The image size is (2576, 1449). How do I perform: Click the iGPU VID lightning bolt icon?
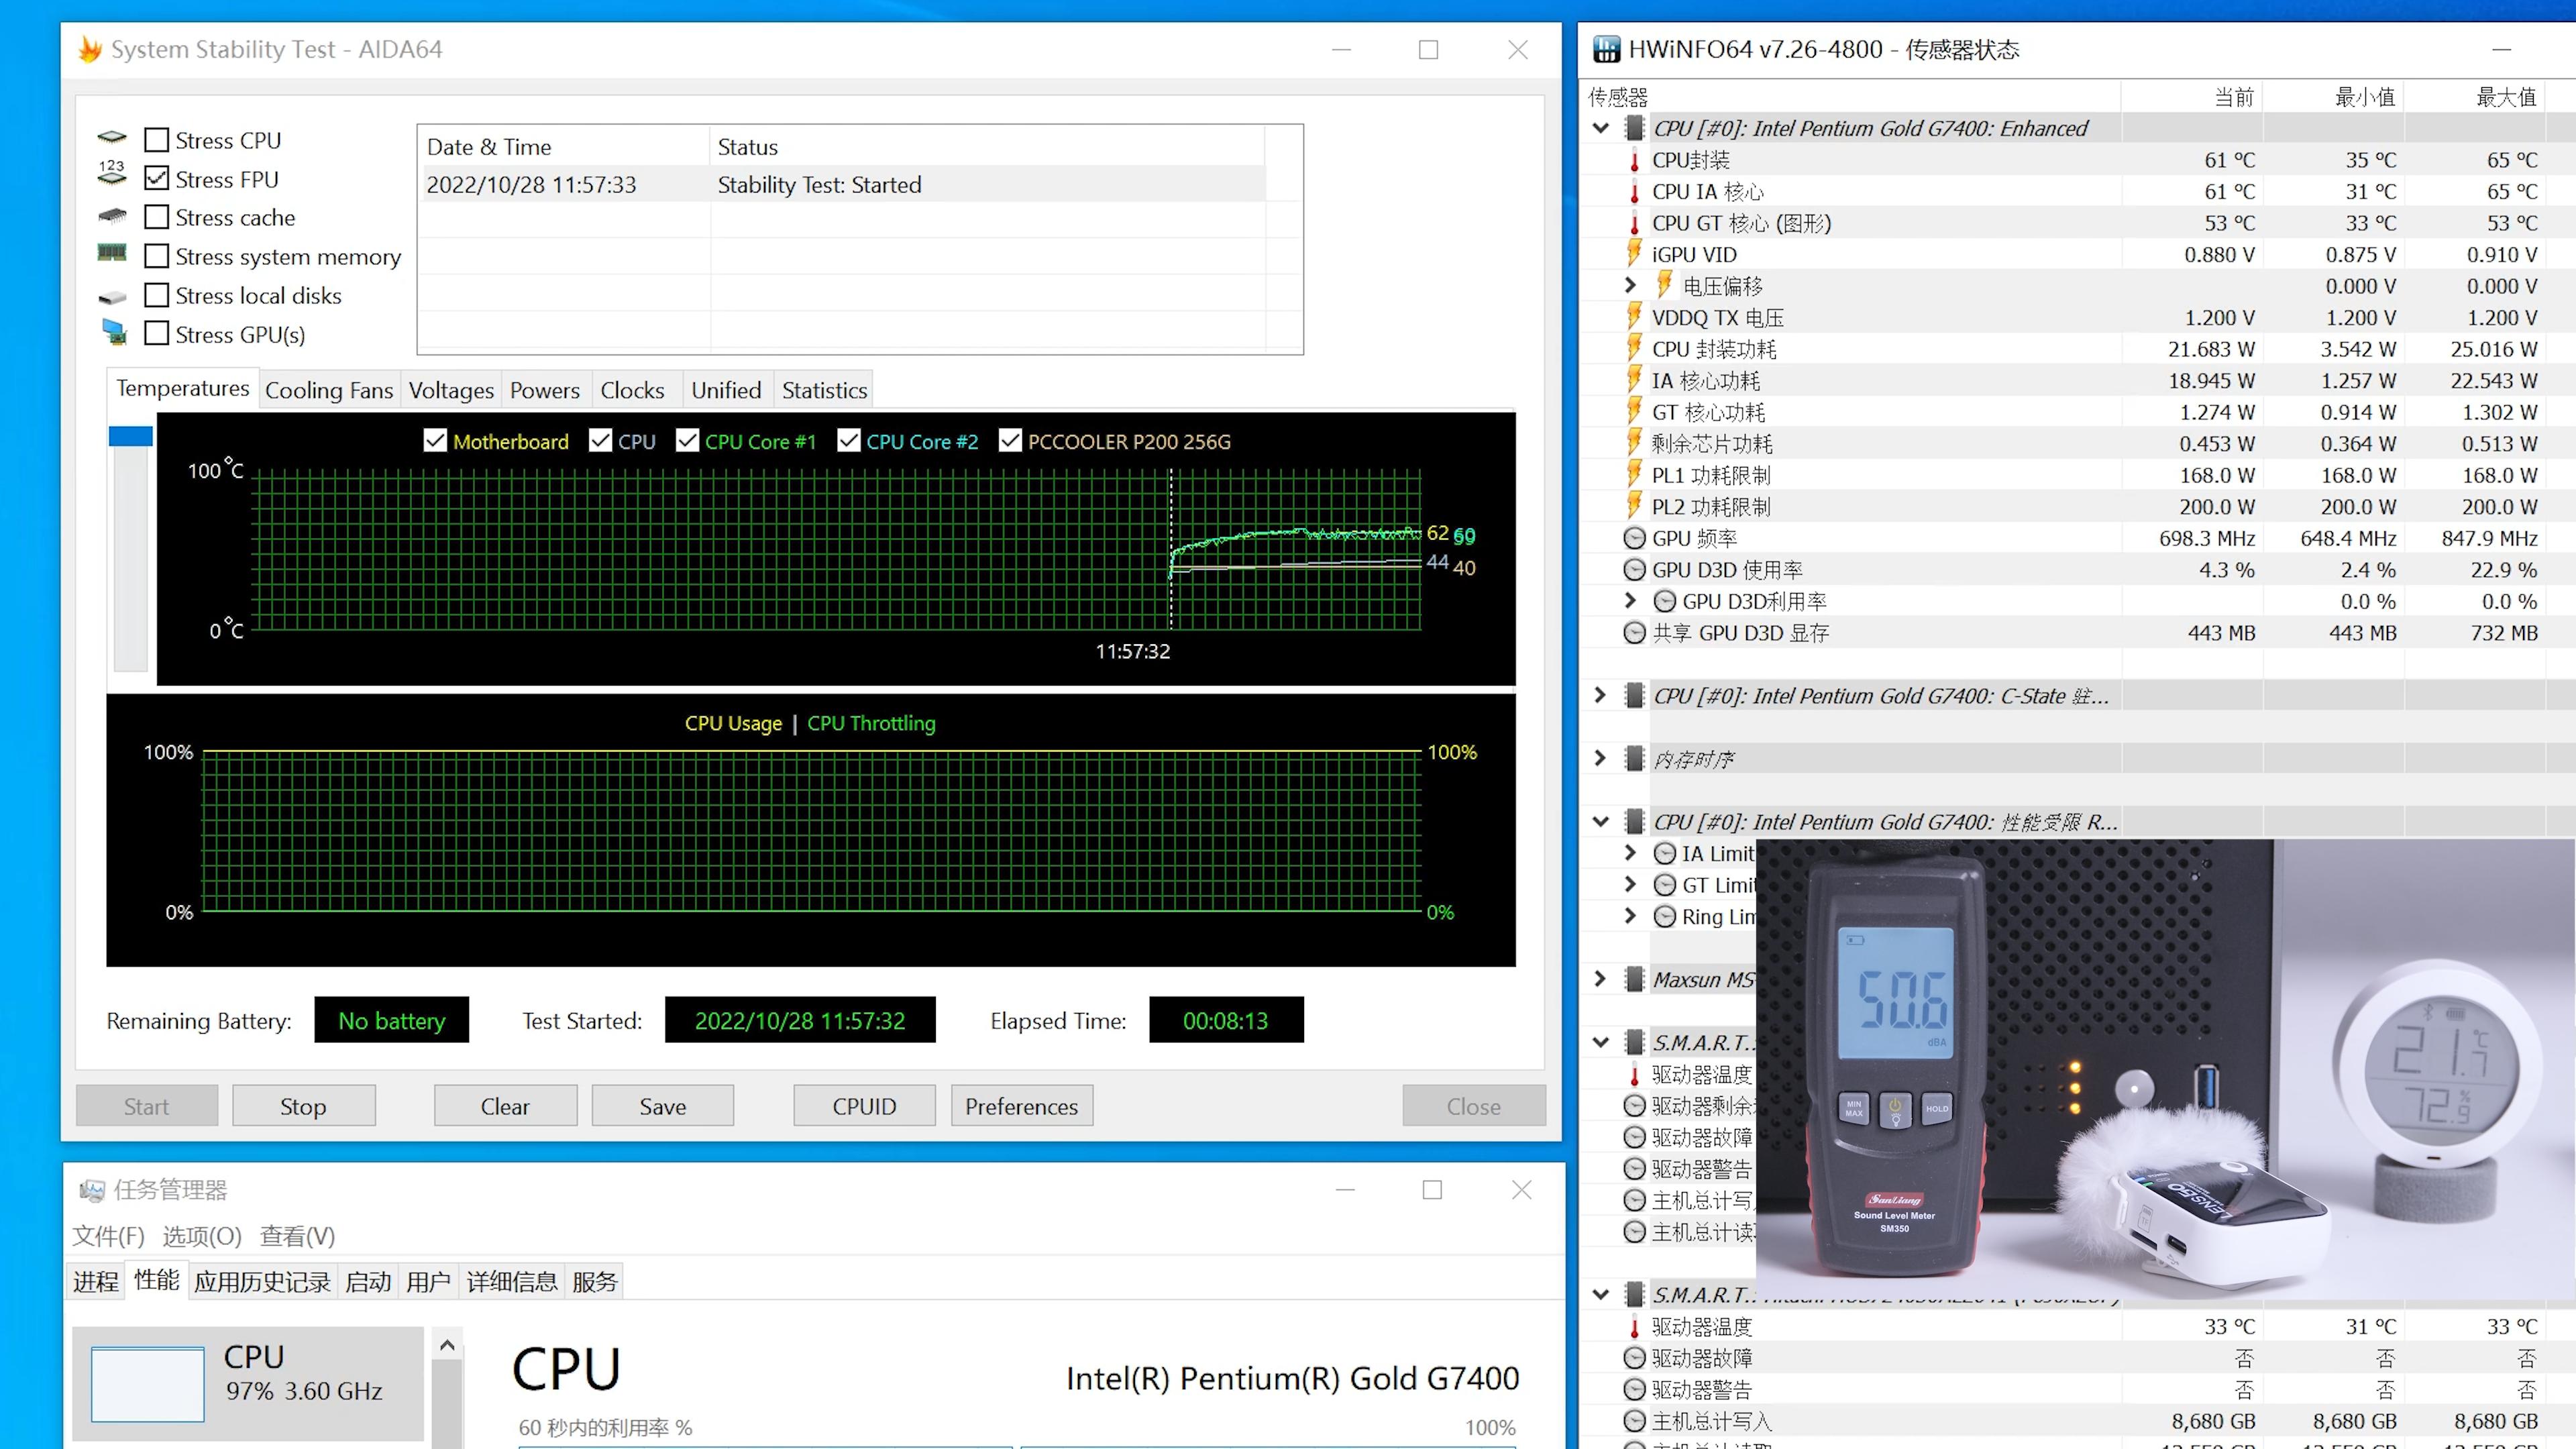tap(1635, 254)
